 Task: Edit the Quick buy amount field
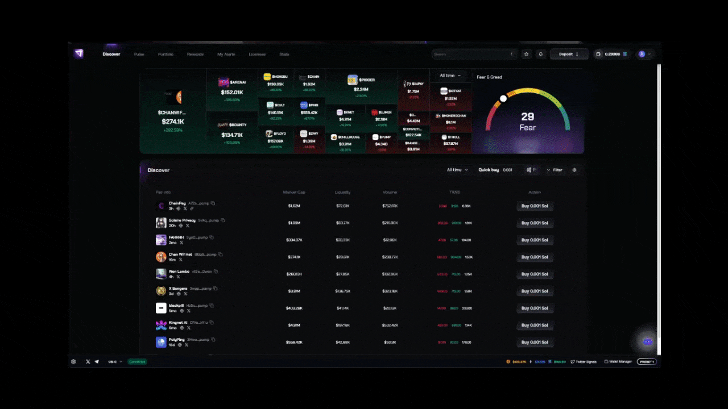click(507, 170)
